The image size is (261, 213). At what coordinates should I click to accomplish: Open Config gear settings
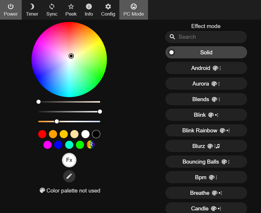tap(108, 10)
